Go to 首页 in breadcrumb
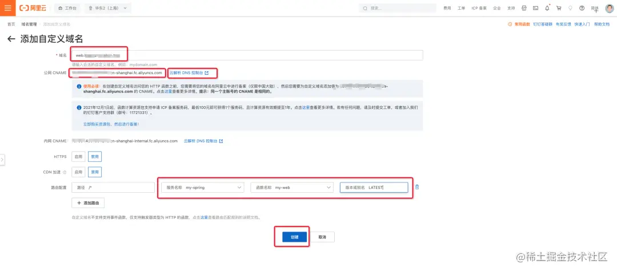This screenshot has width=617, height=272. (x=11, y=25)
